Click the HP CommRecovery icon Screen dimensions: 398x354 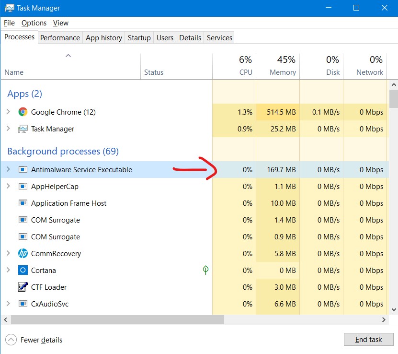click(23, 253)
